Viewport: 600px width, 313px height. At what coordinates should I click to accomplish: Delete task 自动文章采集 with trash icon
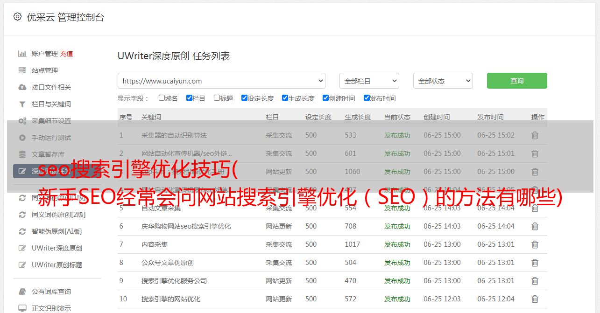(535, 208)
